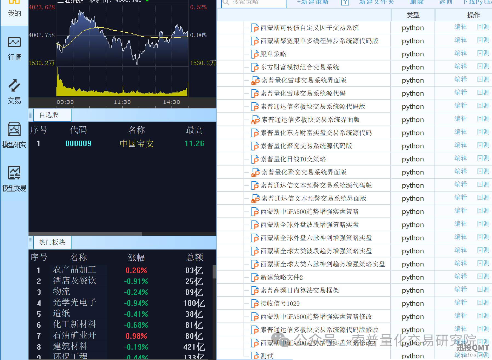This screenshot has height=360, width=492.
Task: Click the +新建策略 button
Action: [x=313, y=2]
